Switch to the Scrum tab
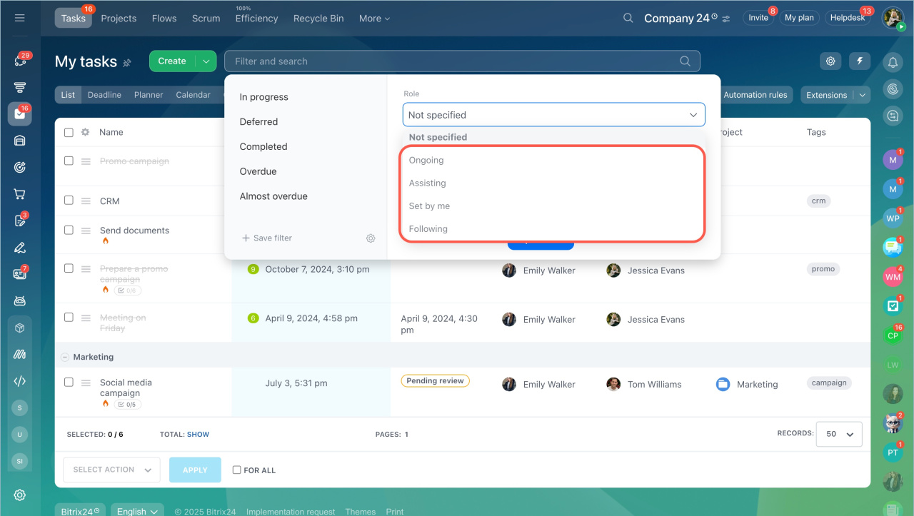 click(x=206, y=19)
